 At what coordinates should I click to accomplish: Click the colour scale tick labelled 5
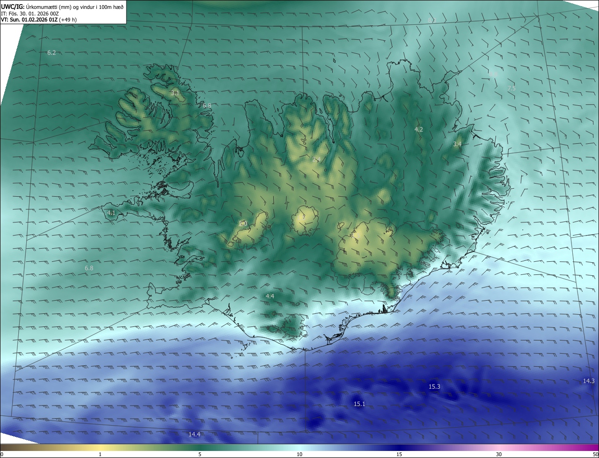(200, 454)
